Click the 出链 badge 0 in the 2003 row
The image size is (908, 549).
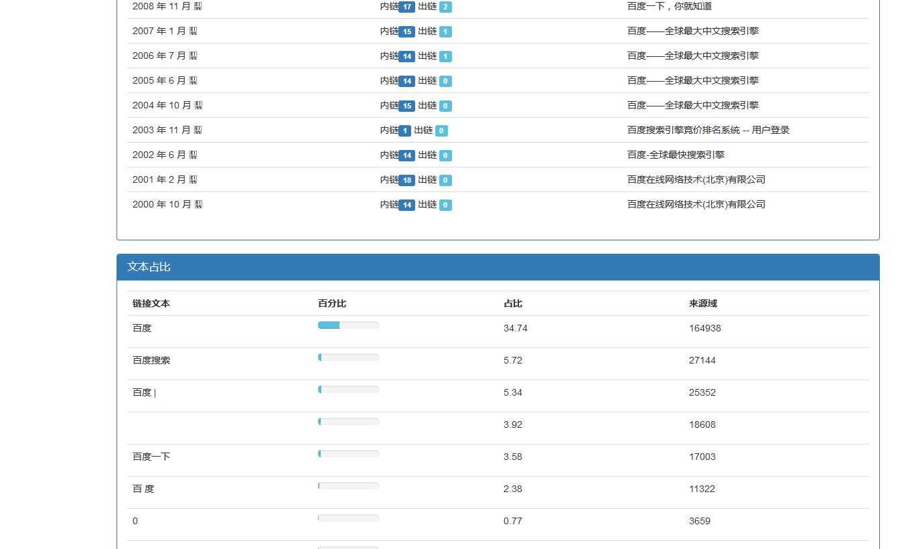[x=441, y=131]
